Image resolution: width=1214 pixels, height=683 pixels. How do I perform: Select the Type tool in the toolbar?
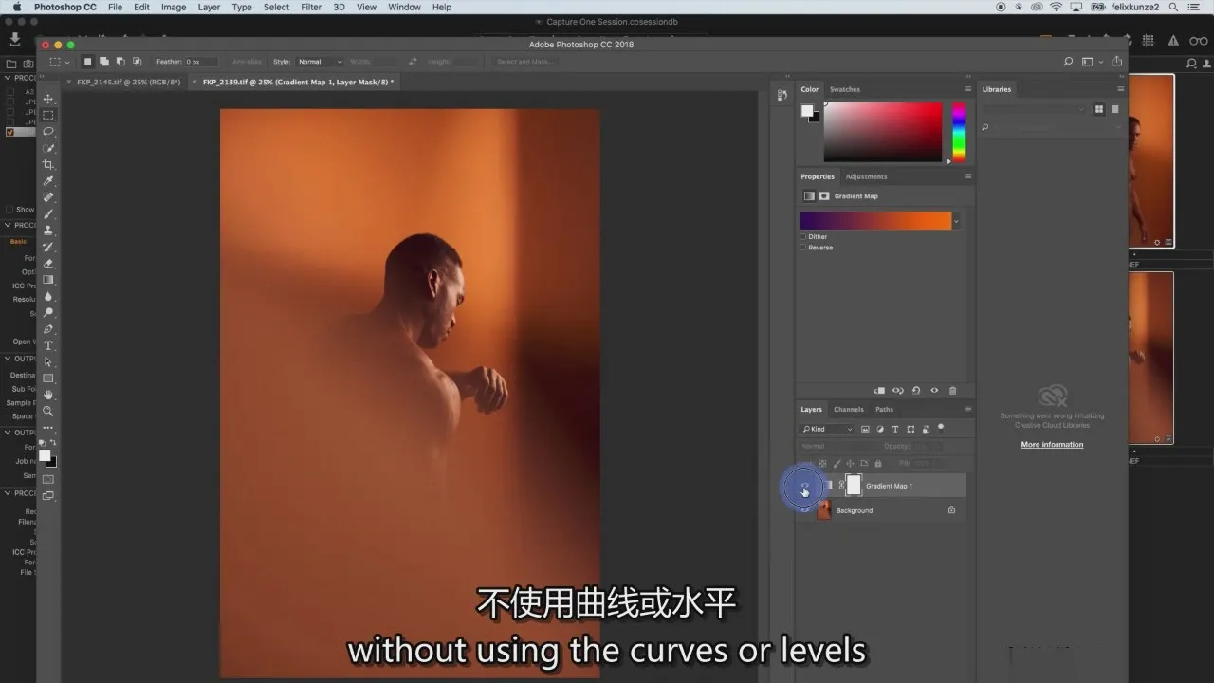click(x=48, y=345)
